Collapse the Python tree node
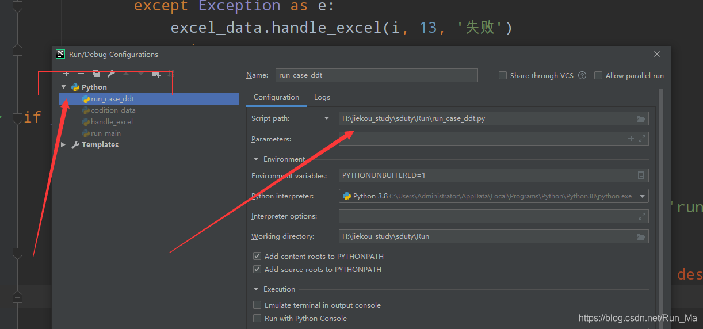 pyautogui.click(x=64, y=87)
